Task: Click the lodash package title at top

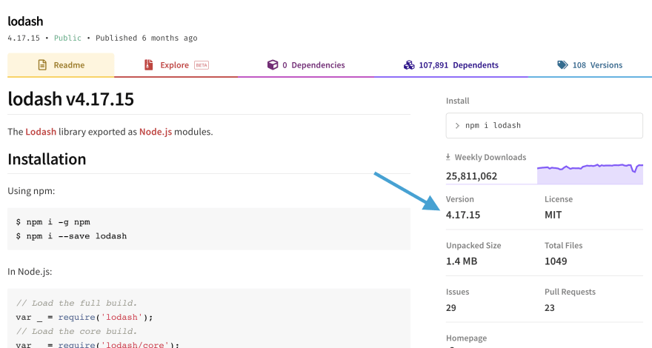Action: coord(25,21)
